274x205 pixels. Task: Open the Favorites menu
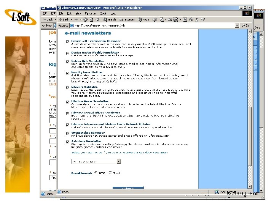91,13
